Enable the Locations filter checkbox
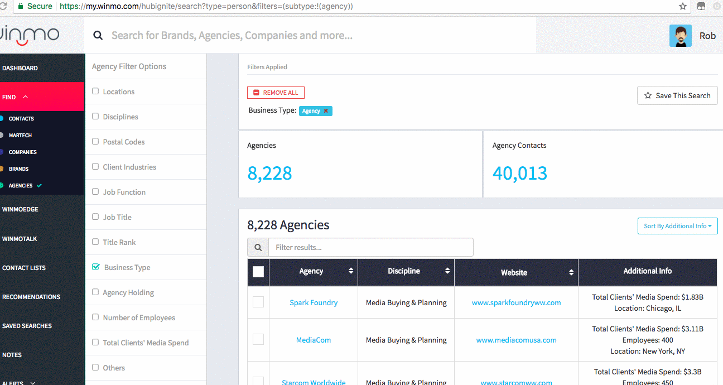 pyautogui.click(x=95, y=91)
